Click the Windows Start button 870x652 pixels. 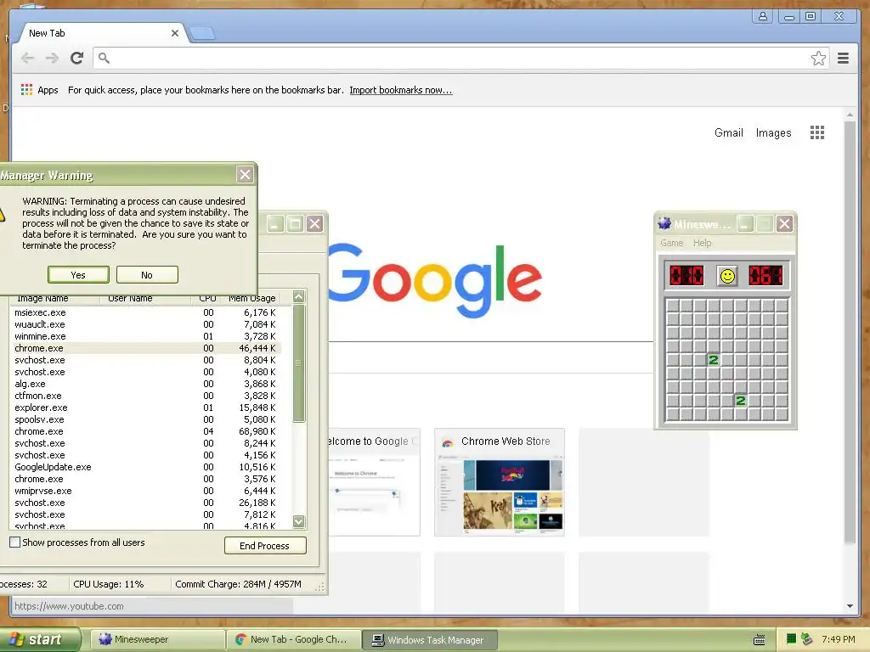(40, 639)
